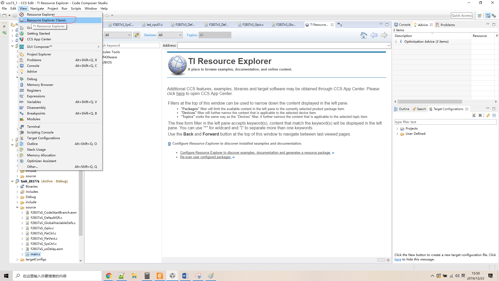Image resolution: width=499 pixels, height=281 pixels.
Task: Click the New Target Configuration icon
Action: click(x=474, y=115)
